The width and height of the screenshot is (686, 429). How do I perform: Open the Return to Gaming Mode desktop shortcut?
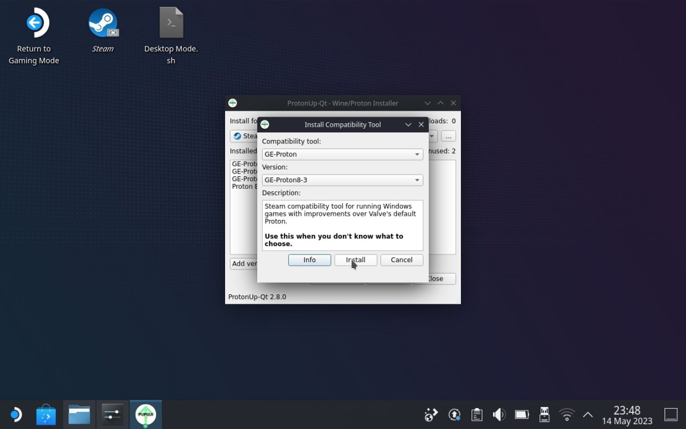pos(34,36)
